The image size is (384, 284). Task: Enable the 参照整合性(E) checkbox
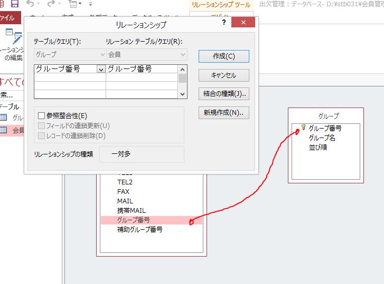(41, 115)
